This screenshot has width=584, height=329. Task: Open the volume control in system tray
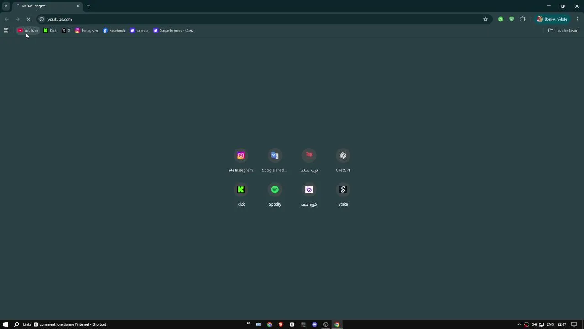(x=534, y=324)
